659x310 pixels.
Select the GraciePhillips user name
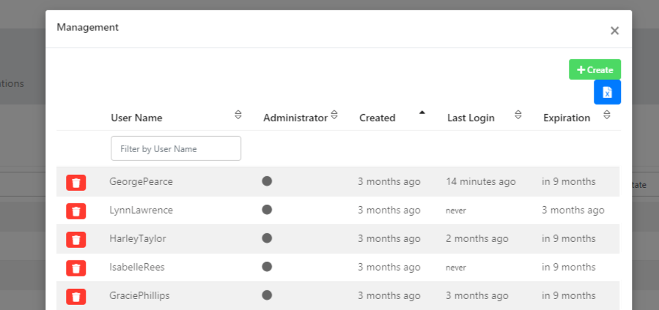[x=139, y=296]
